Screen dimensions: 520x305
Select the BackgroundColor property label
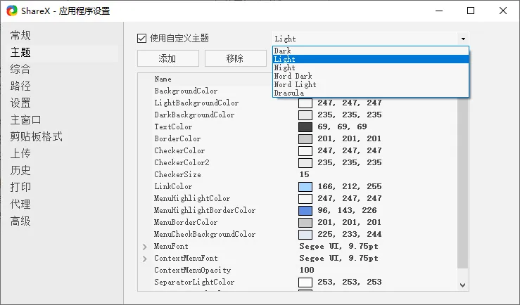point(186,91)
